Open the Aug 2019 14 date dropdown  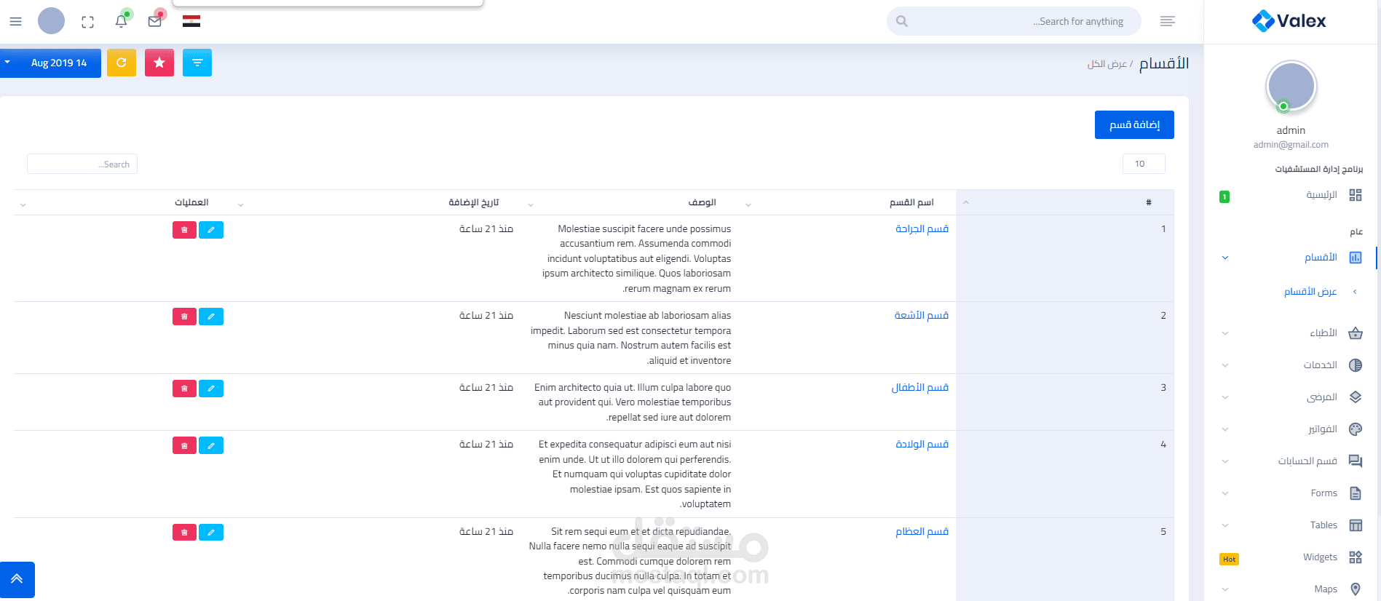tap(50, 63)
